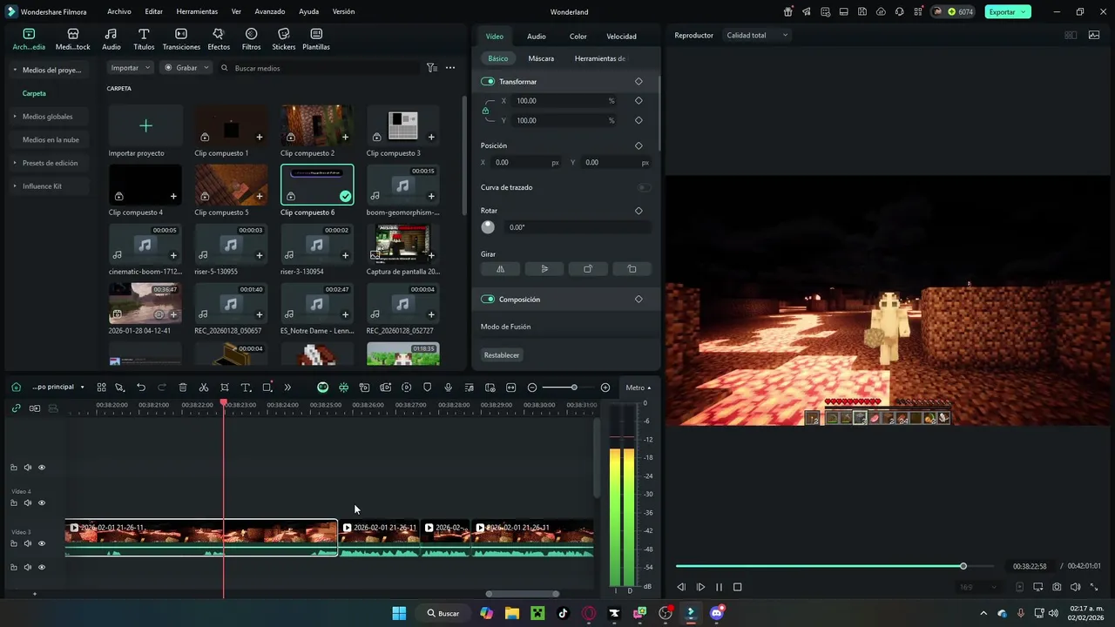Lock the Video 3 track
The height and width of the screenshot is (627, 1115).
coord(14,544)
